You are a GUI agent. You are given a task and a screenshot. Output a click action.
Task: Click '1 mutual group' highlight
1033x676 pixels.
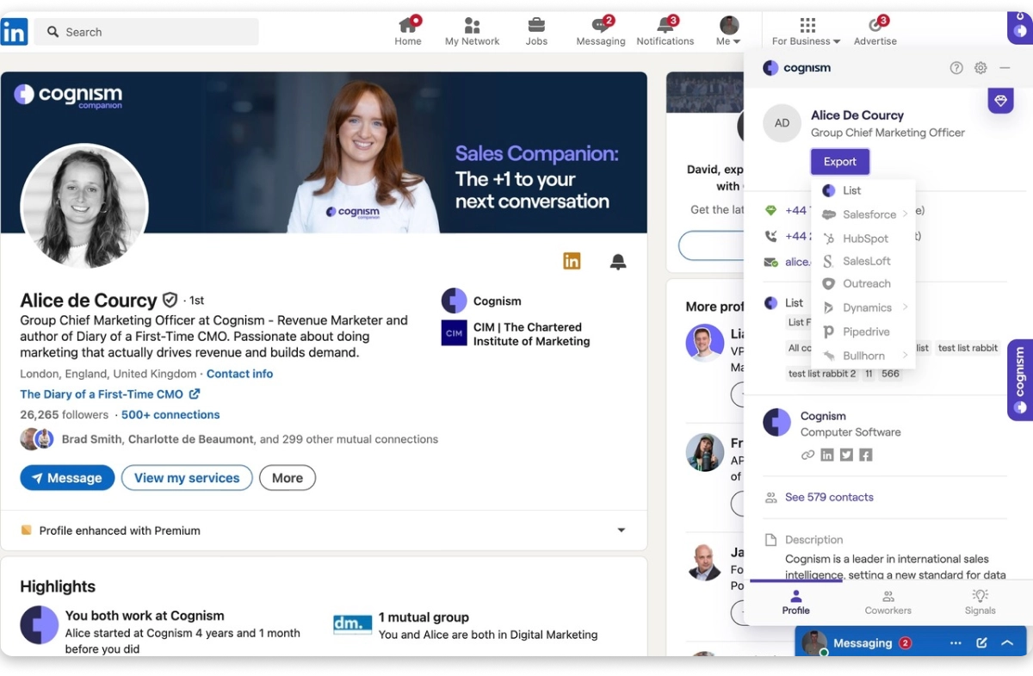point(424,617)
